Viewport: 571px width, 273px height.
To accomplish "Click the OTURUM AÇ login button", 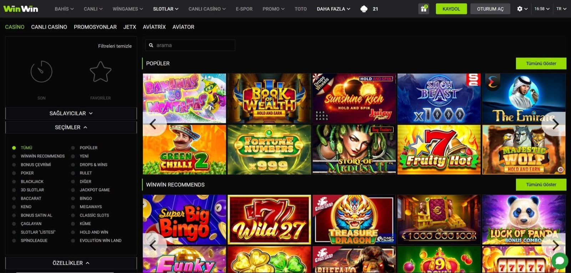I will click(x=490, y=9).
